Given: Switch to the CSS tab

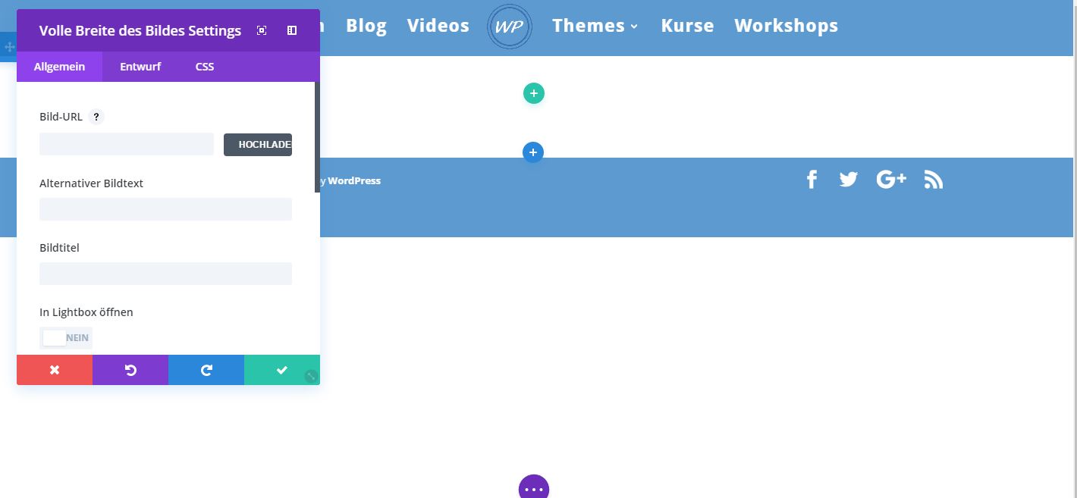Looking at the screenshot, I should [205, 67].
